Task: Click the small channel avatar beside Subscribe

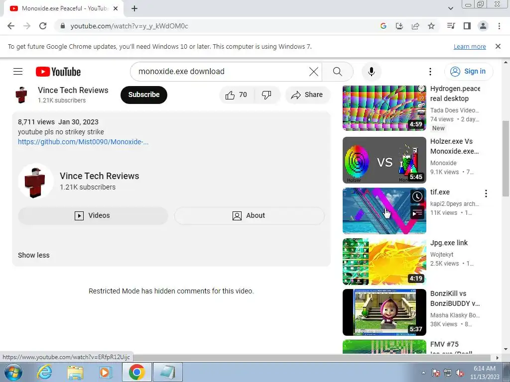Action: [x=21, y=95]
